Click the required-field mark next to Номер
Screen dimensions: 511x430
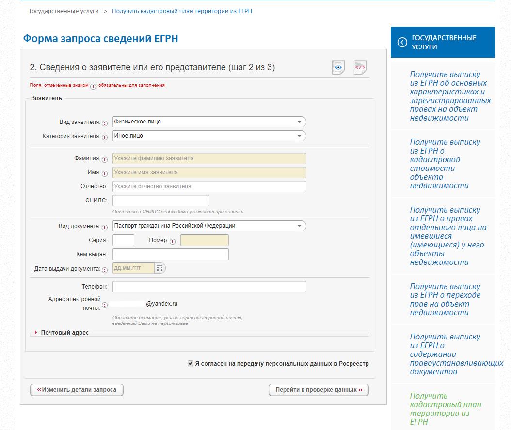click(x=173, y=242)
